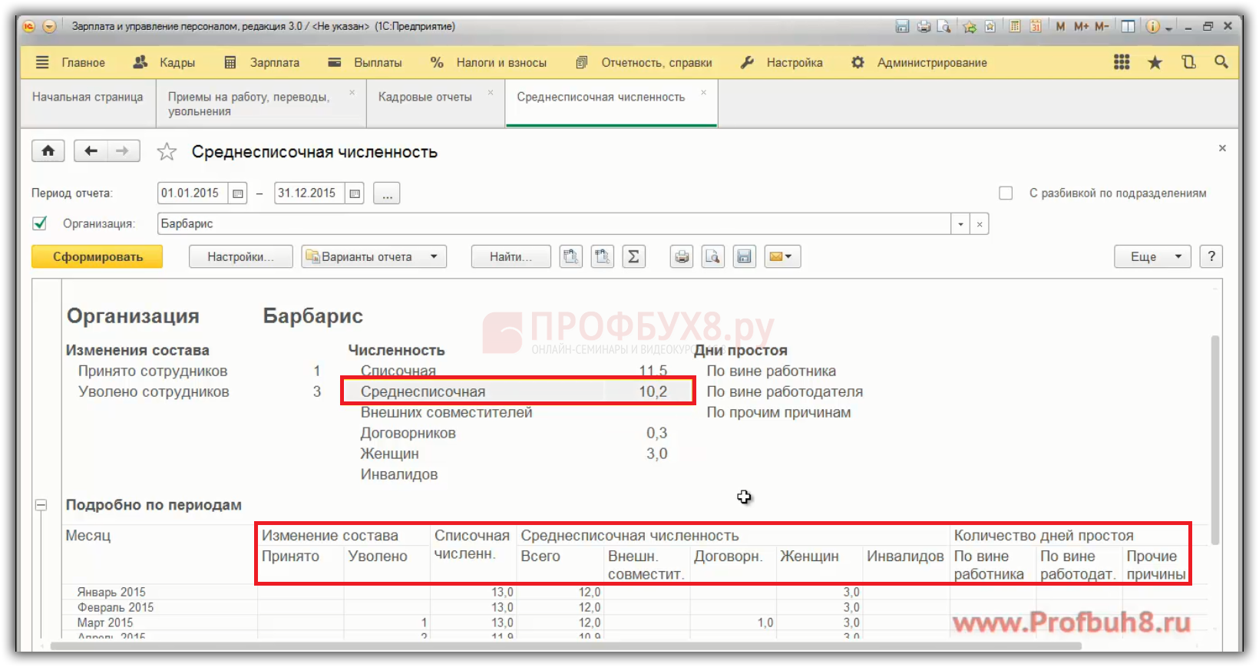
Task: Open the calculator icon in title bar
Action: [x=1014, y=26]
